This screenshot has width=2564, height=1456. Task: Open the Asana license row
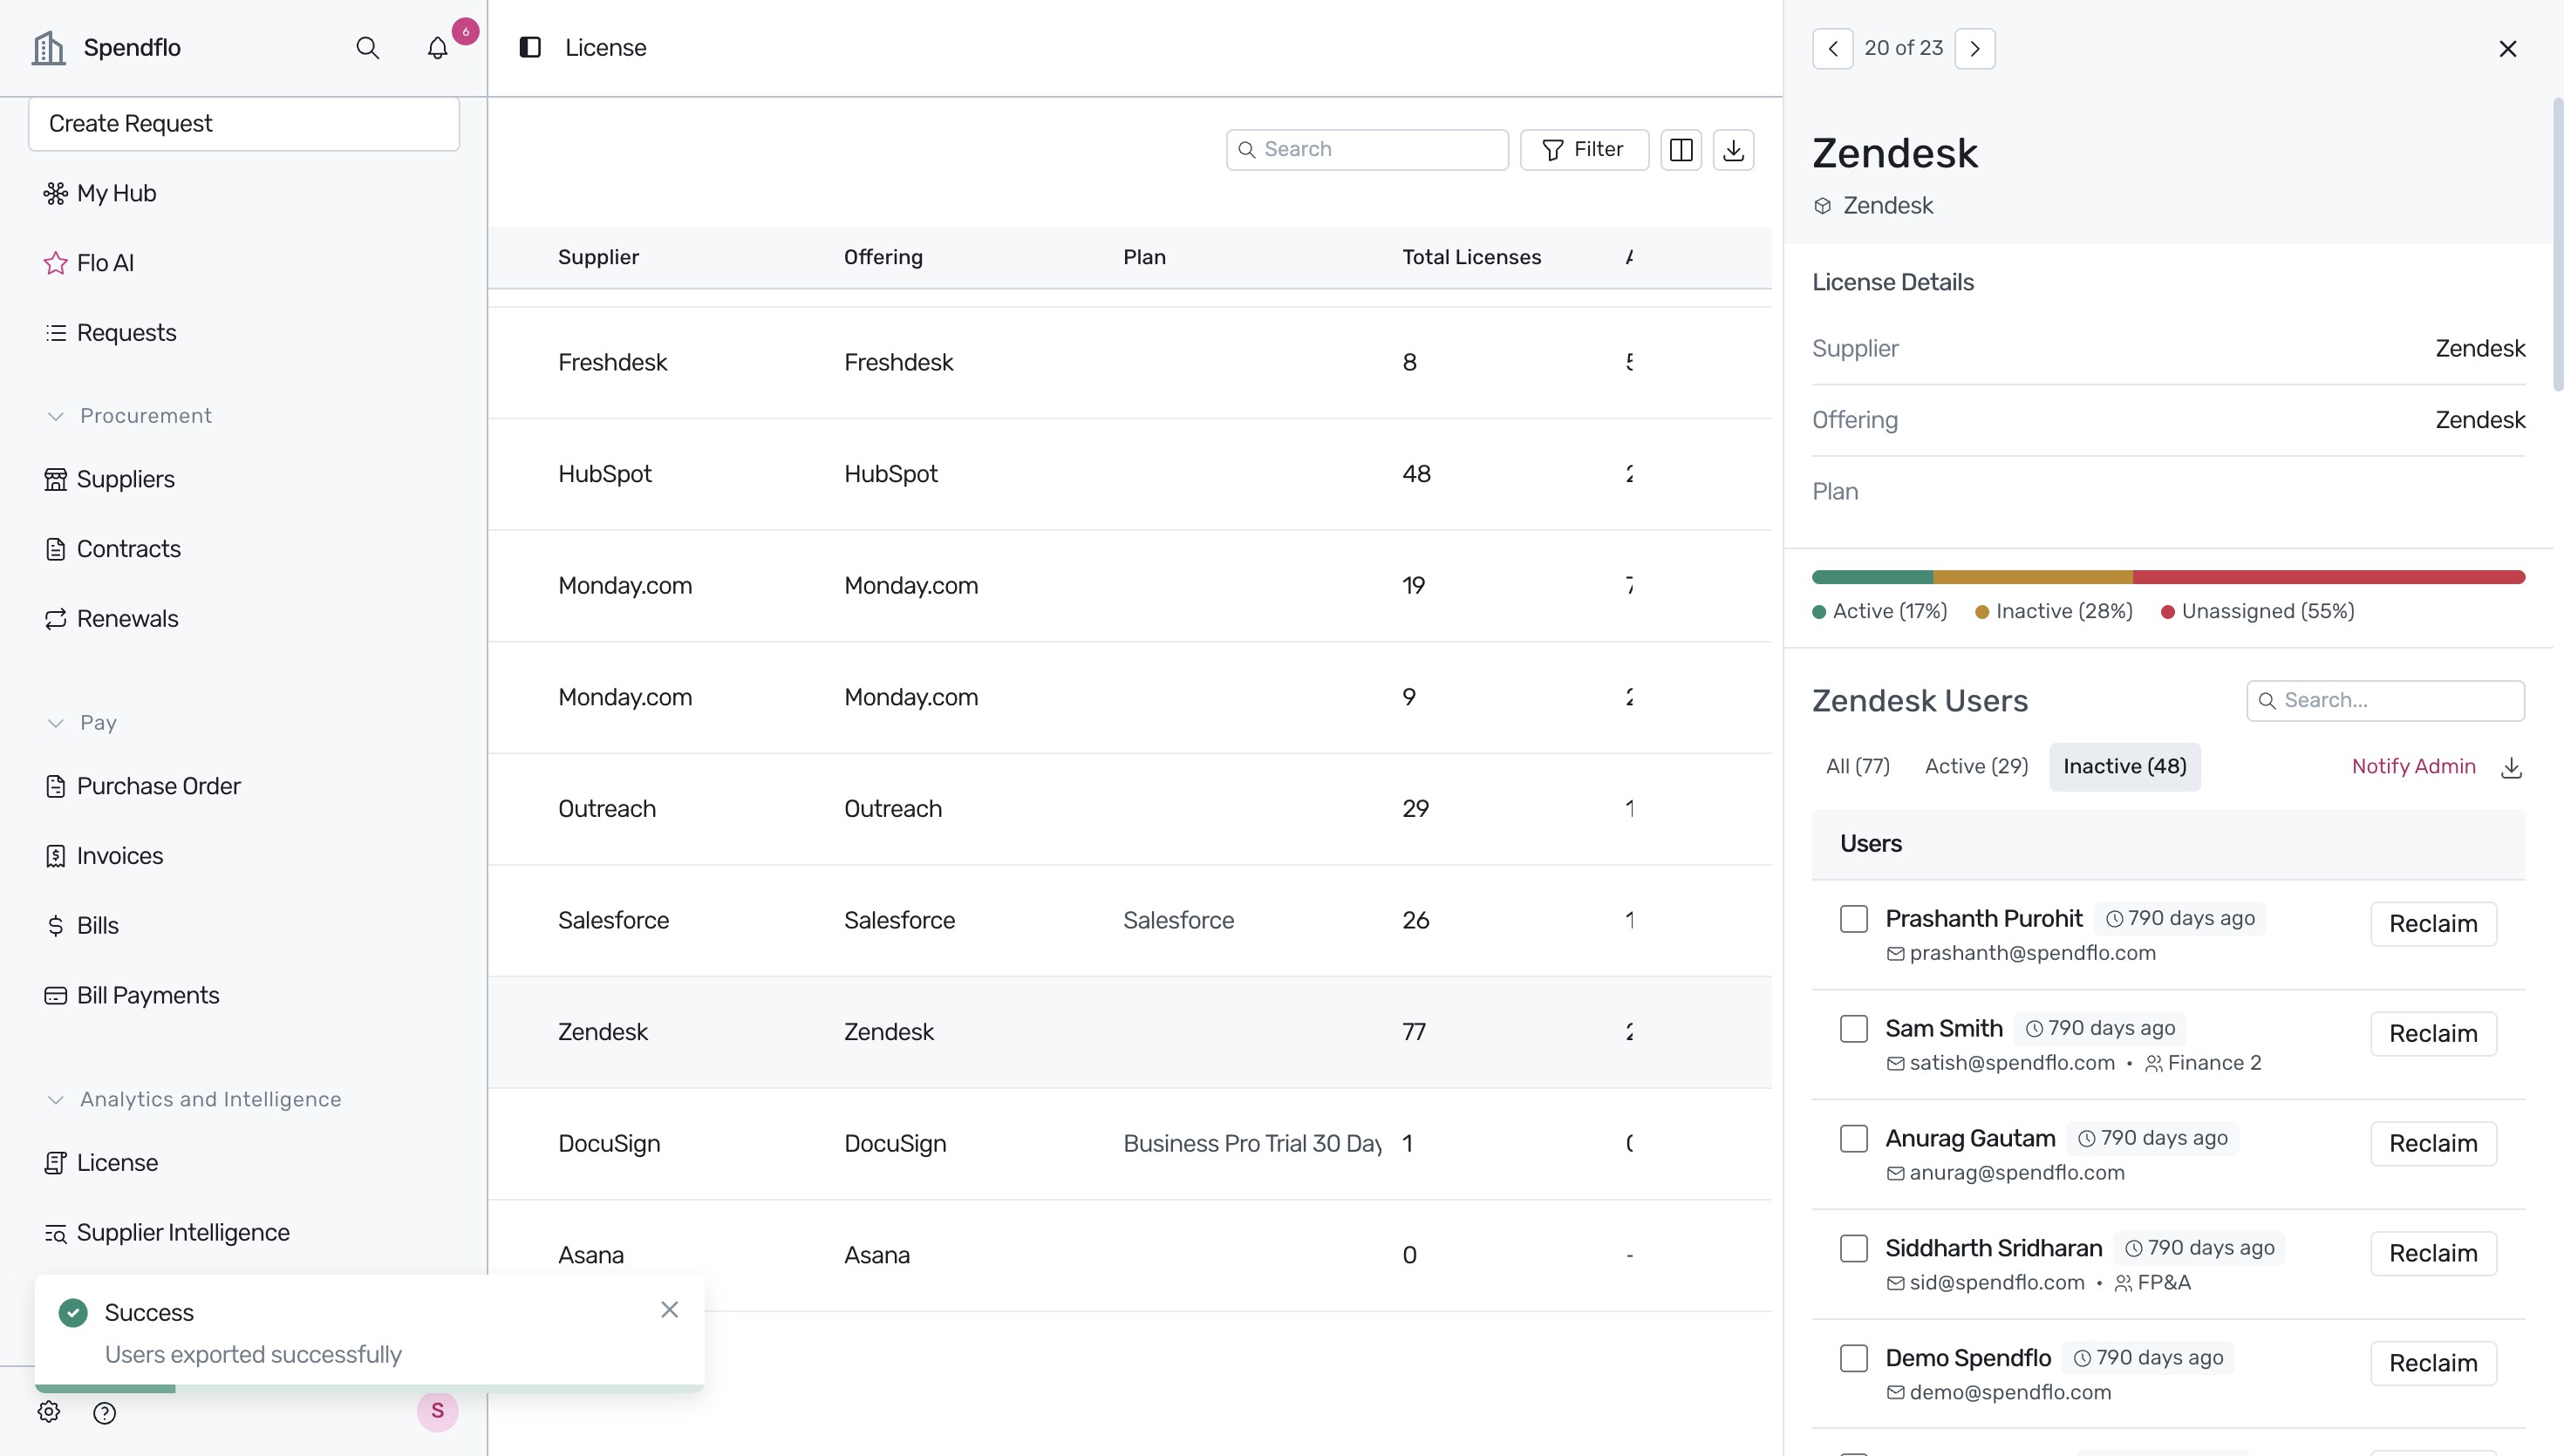tap(1129, 1255)
